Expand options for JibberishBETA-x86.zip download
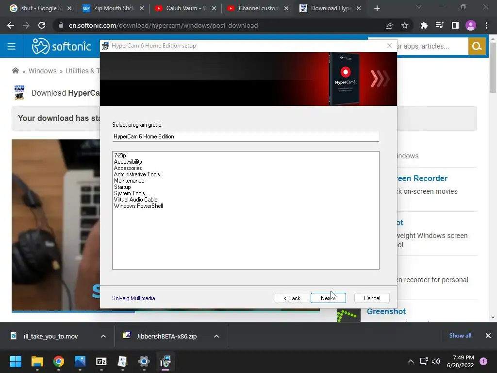This screenshot has width=497, height=373. tap(216, 336)
